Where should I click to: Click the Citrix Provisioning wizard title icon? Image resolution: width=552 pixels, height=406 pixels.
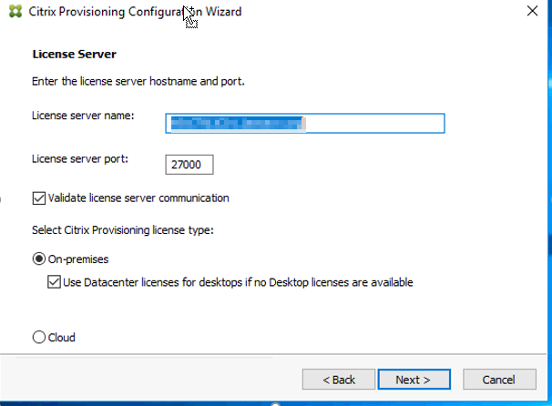[x=15, y=11]
